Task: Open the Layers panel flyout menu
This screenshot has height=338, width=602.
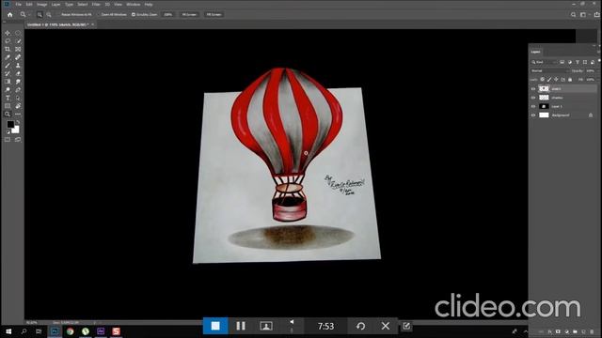Action: [598, 52]
